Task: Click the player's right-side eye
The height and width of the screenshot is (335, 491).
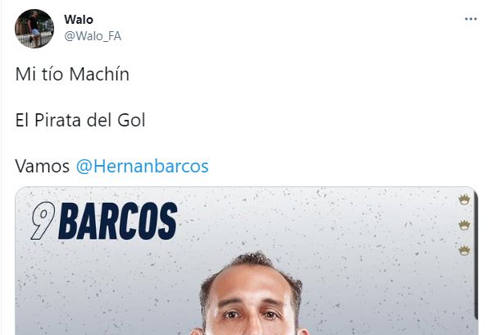Action: point(271,314)
